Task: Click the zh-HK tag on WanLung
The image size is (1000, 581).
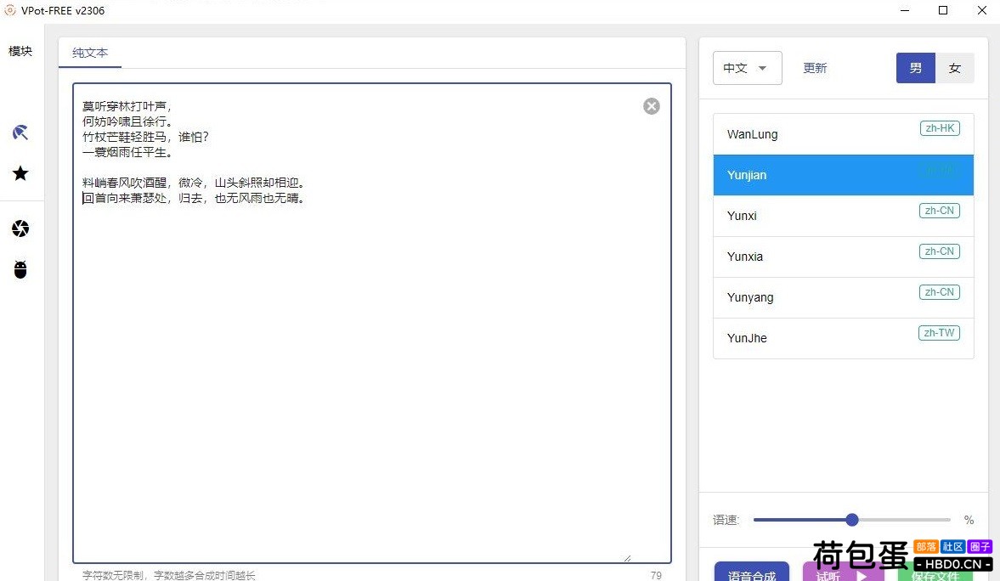Action: pos(940,128)
